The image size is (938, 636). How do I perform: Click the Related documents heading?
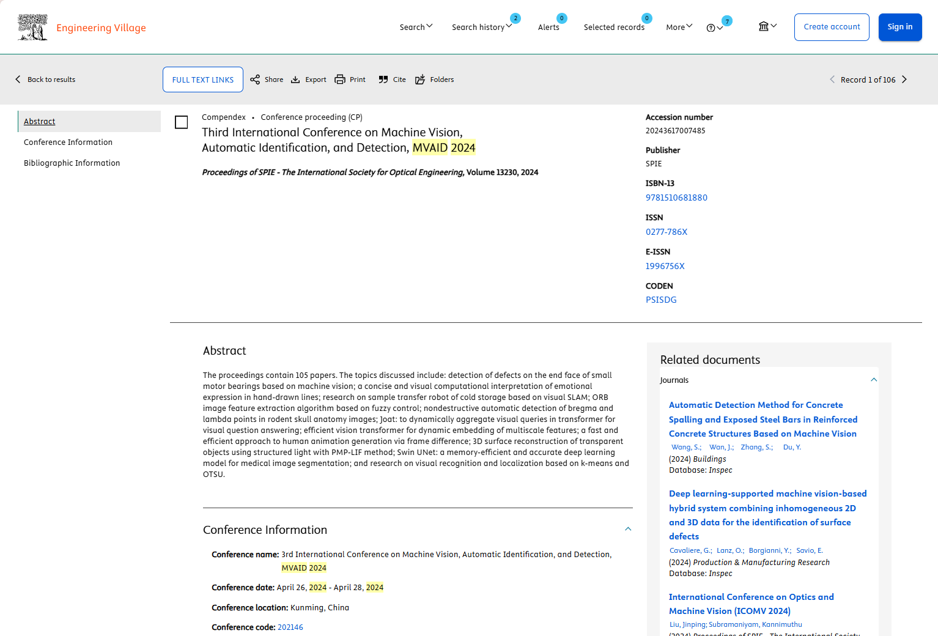point(710,360)
